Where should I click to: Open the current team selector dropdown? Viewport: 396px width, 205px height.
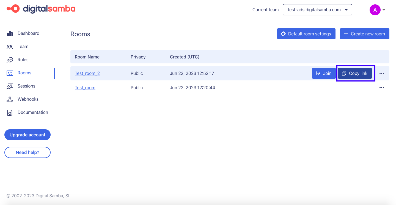click(x=317, y=10)
